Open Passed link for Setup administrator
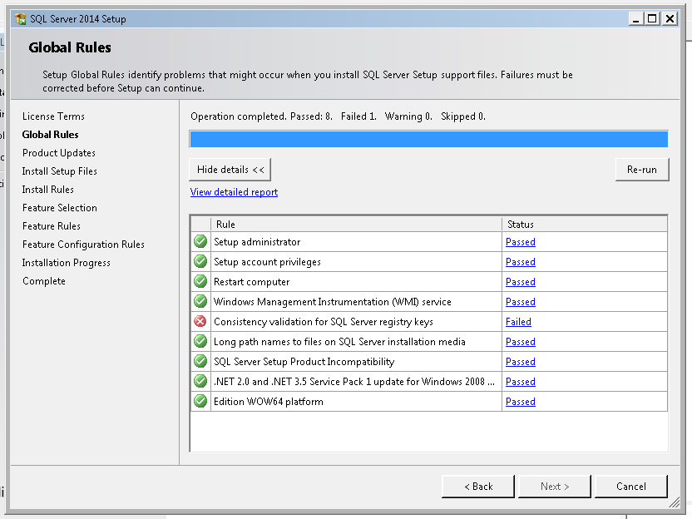The height and width of the screenshot is (519, 692). (521, 242)
